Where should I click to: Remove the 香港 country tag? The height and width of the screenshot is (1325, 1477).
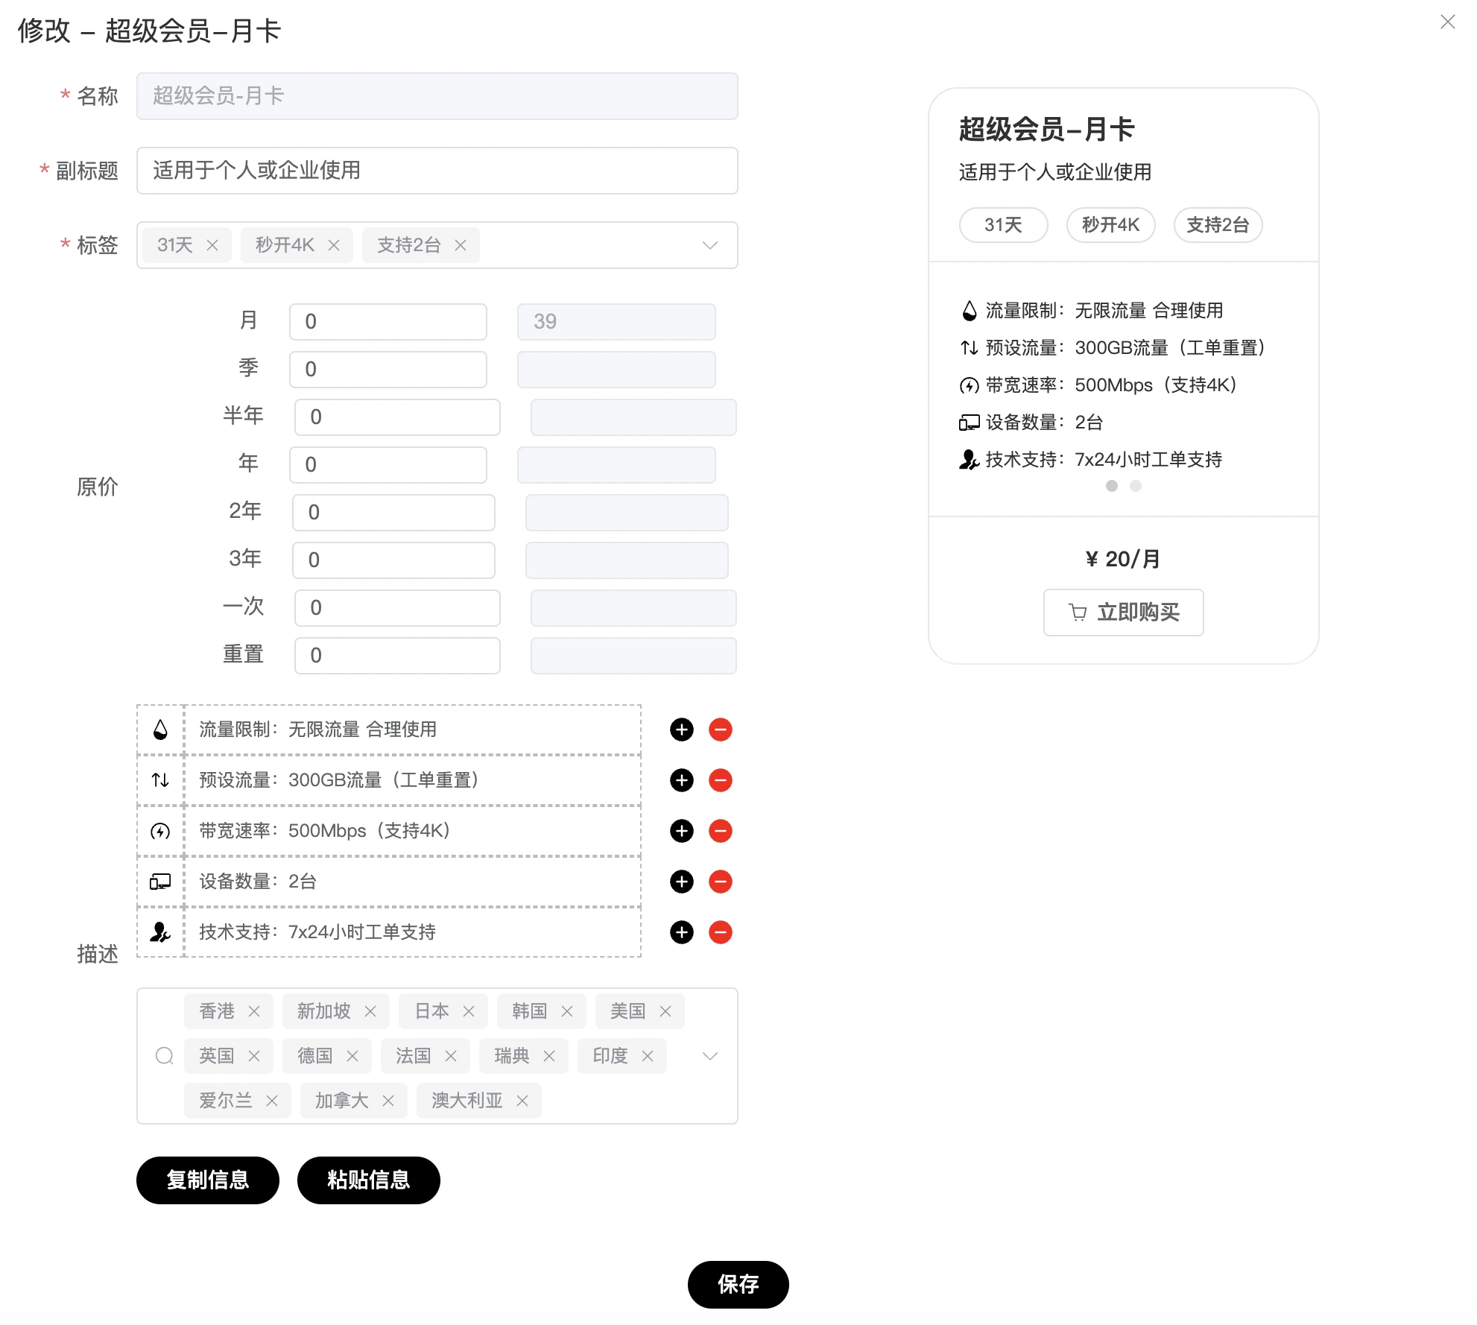[254, 1011]
